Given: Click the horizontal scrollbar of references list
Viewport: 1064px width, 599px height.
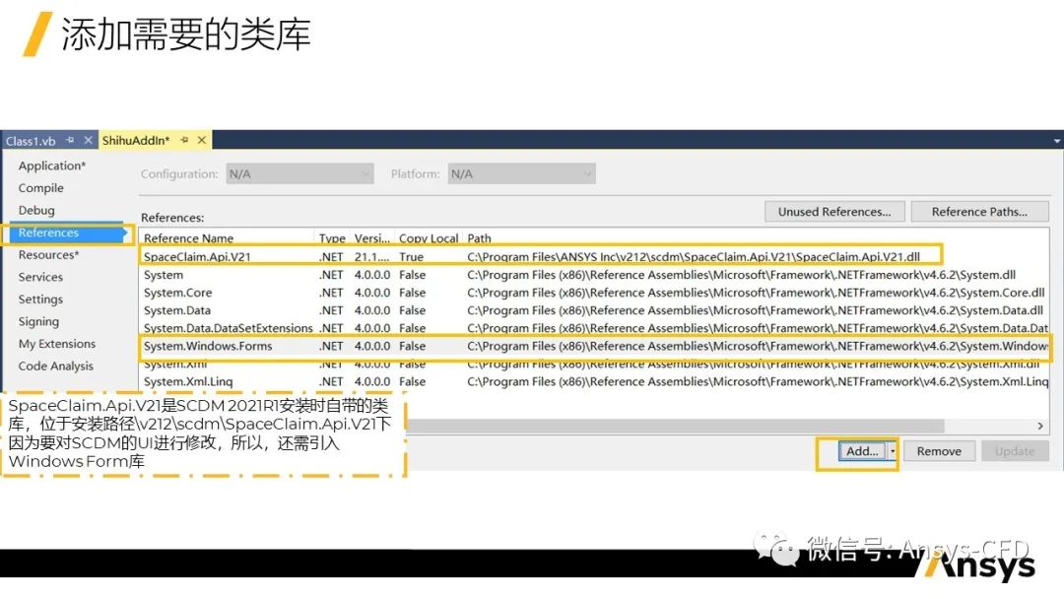Looking at the screenshot, I should coord(675,426).
